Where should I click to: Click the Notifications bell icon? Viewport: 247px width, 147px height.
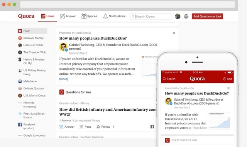point(105,16)
